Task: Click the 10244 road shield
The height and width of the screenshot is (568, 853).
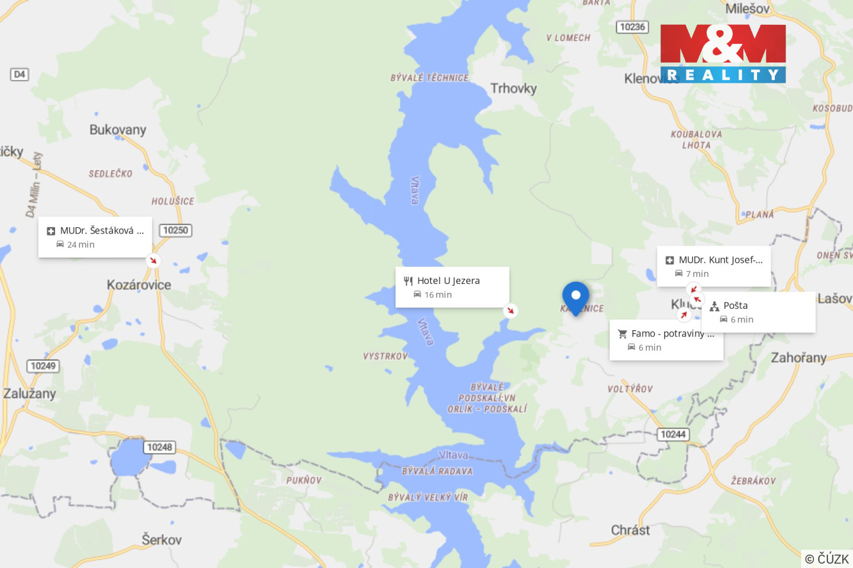Action: (673, 434)
